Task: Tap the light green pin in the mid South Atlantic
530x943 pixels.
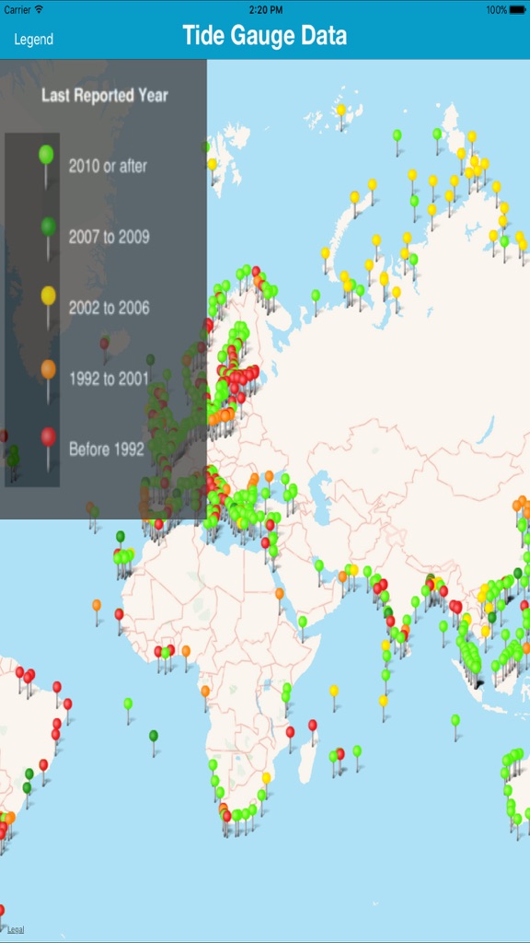Action: tap(127, 703)
